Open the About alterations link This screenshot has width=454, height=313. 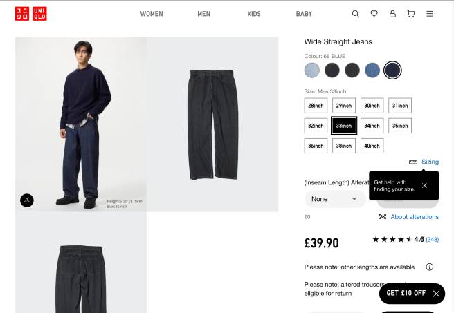point(414,217)
